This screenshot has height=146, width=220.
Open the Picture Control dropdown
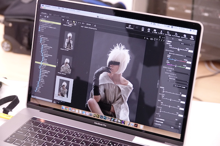[x=177, y=73]
